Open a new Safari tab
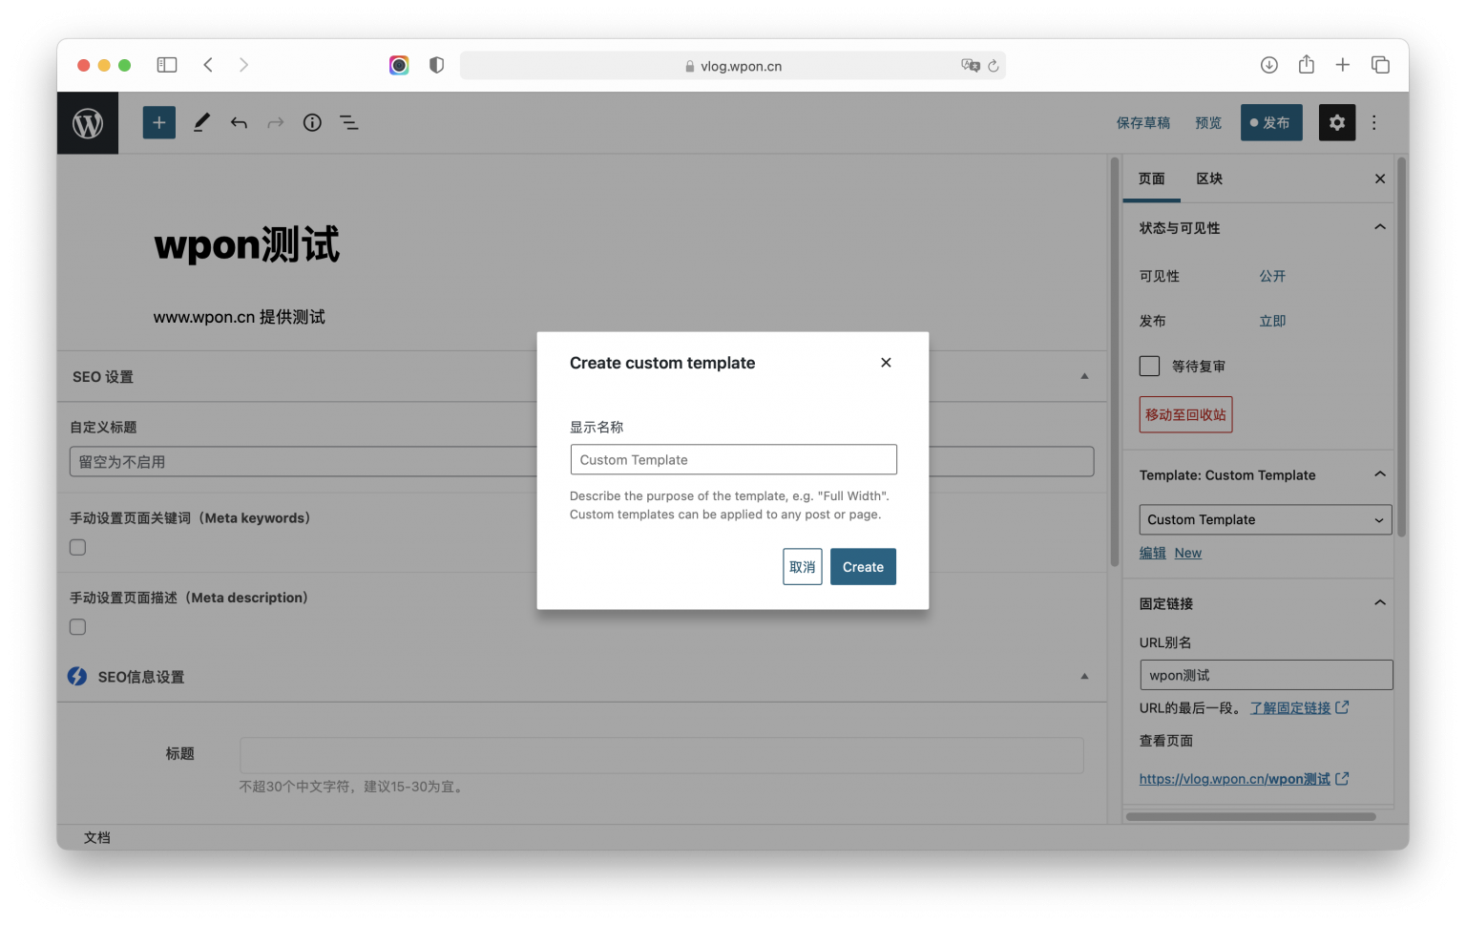1466x925 pixels. coord(1343,65)
